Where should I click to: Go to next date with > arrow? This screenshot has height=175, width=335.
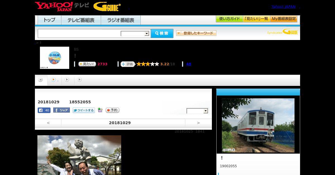198,123
